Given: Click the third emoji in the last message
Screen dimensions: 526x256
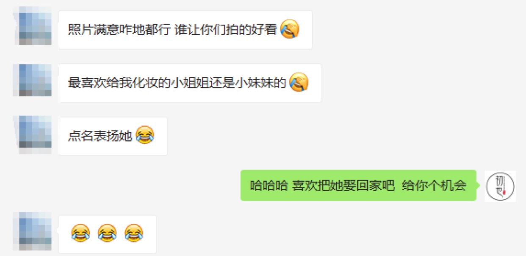Looking at the screenshot, I should point(134,233).
